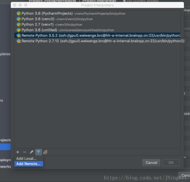Click the zoom button of Project Interpreters dialog
The image size is (190, 182).
(x=26, y=5)
